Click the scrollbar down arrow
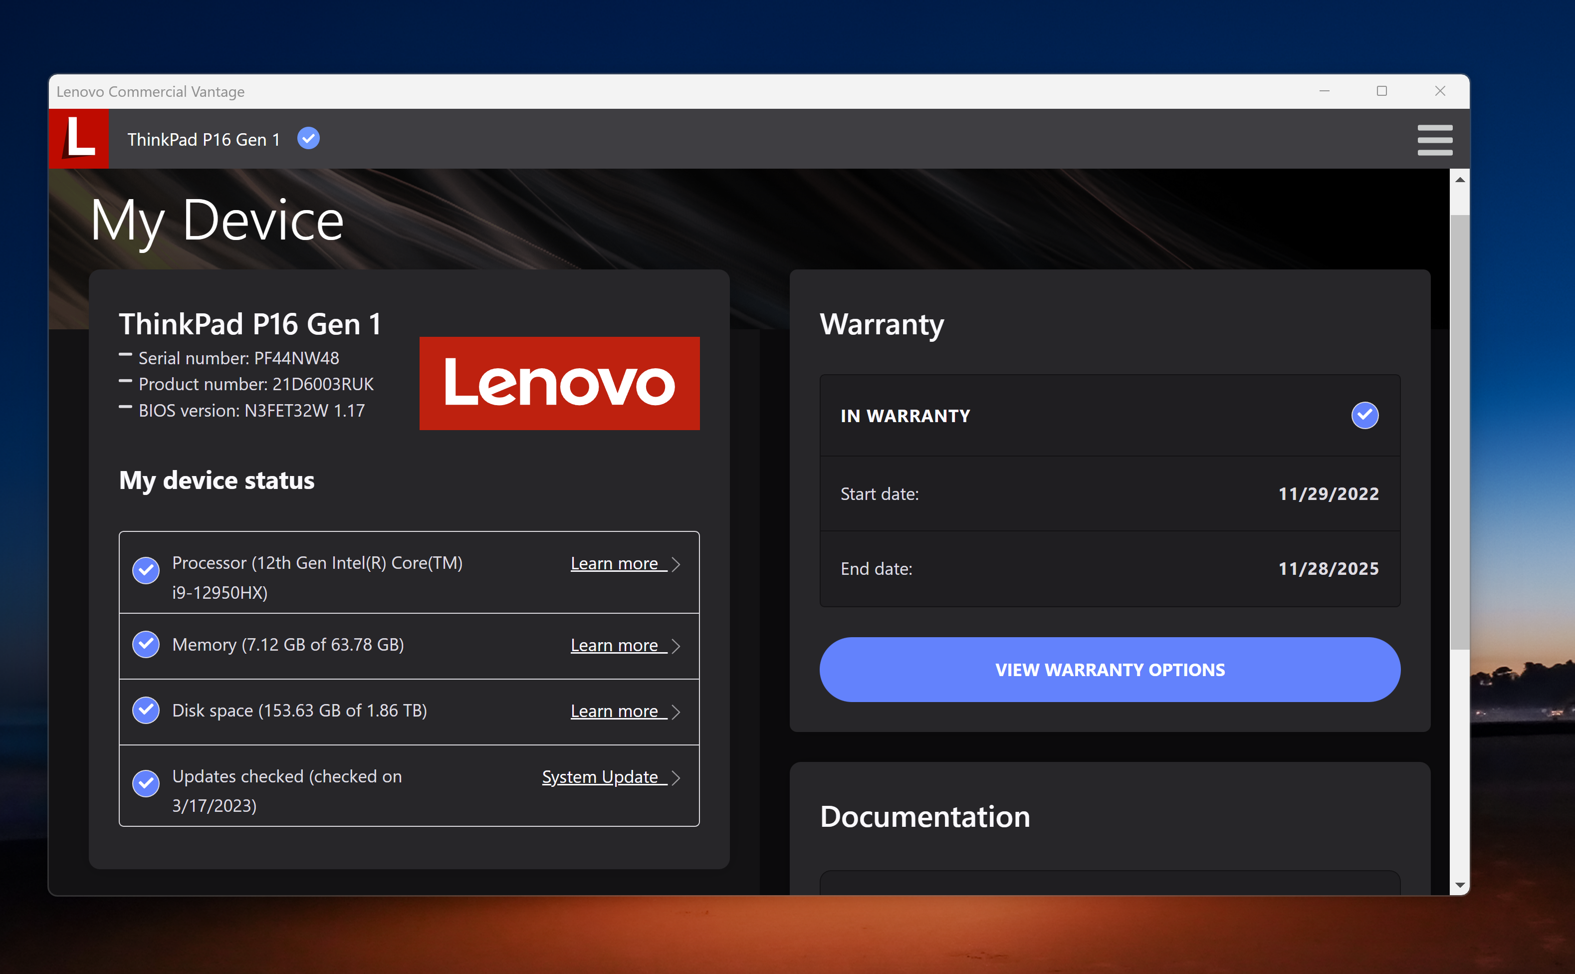This screenshot has width=1575, height=974. [1460, 885]
